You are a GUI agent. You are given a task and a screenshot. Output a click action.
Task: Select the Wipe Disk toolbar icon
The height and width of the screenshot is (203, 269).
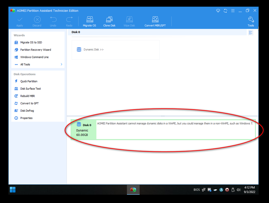(x=129, y=22)
